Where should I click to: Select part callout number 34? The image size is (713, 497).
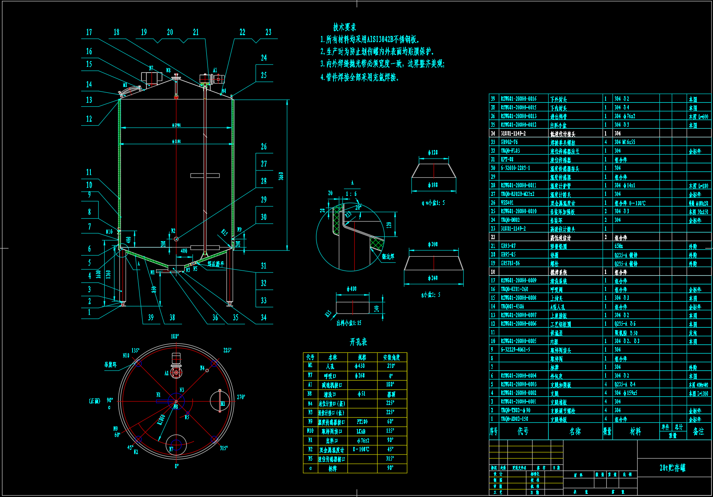pyautogui.click(x=264, y=318)
